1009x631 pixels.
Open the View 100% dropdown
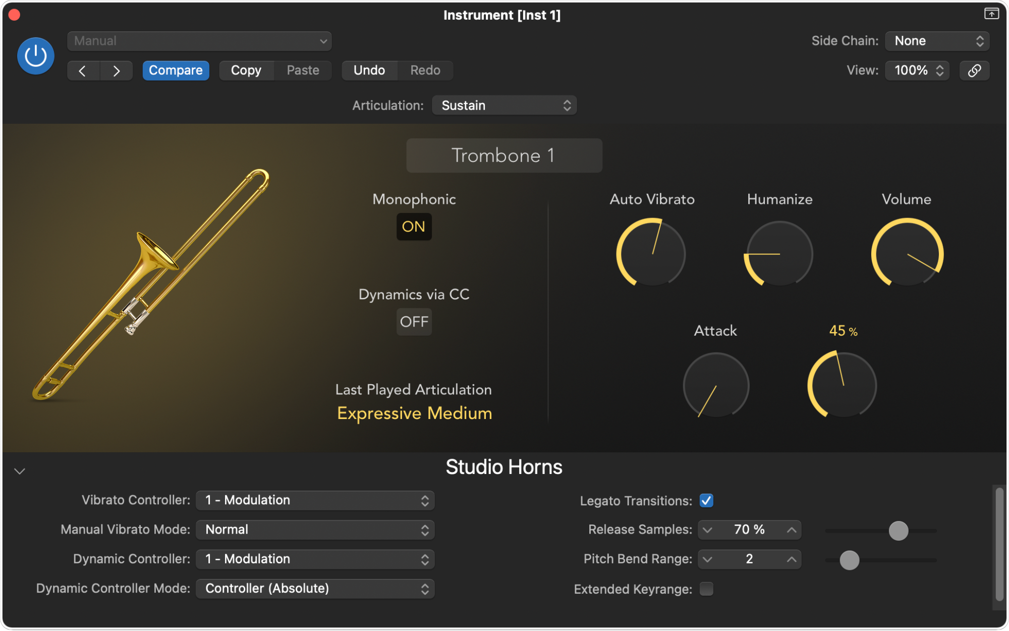click(x=917, y=71)
